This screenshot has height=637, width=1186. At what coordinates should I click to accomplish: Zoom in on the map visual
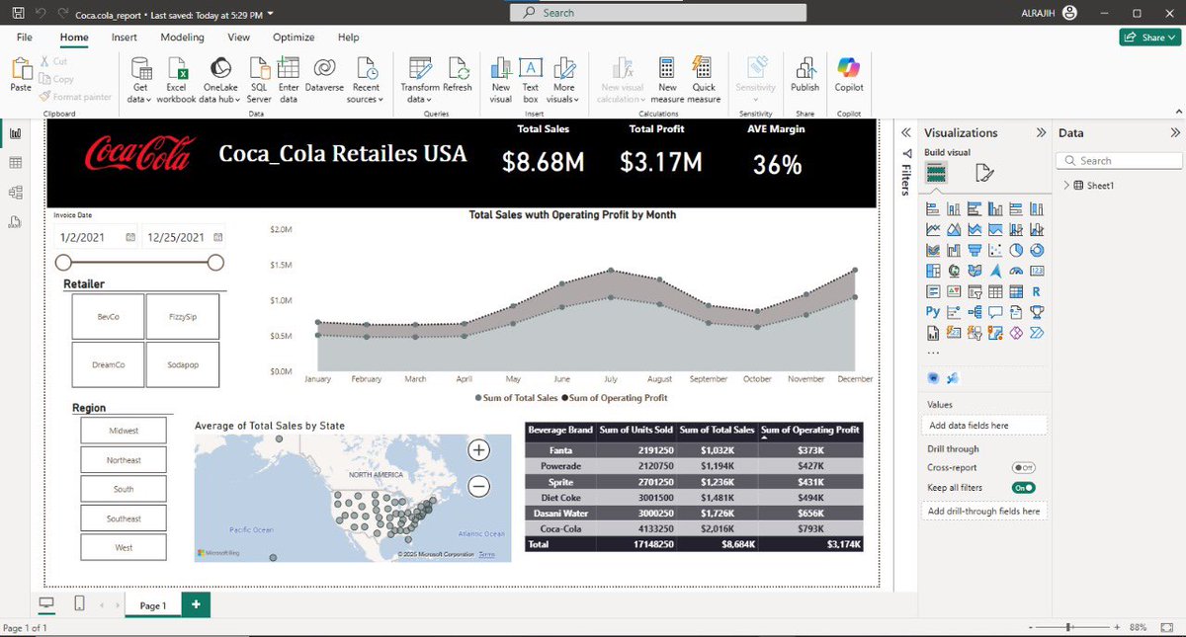[x=478, y=450]
